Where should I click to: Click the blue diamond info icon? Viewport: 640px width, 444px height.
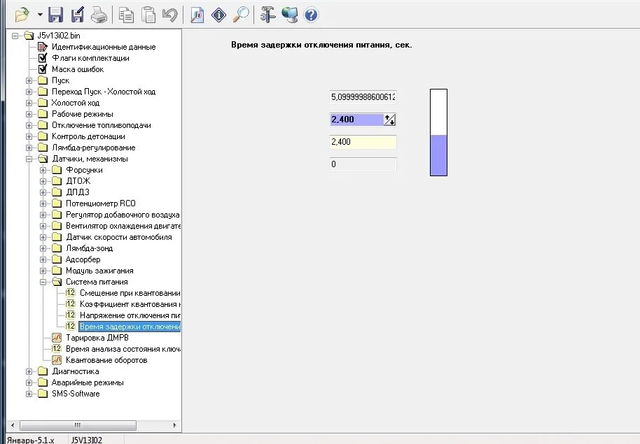(x=218, y=15)
